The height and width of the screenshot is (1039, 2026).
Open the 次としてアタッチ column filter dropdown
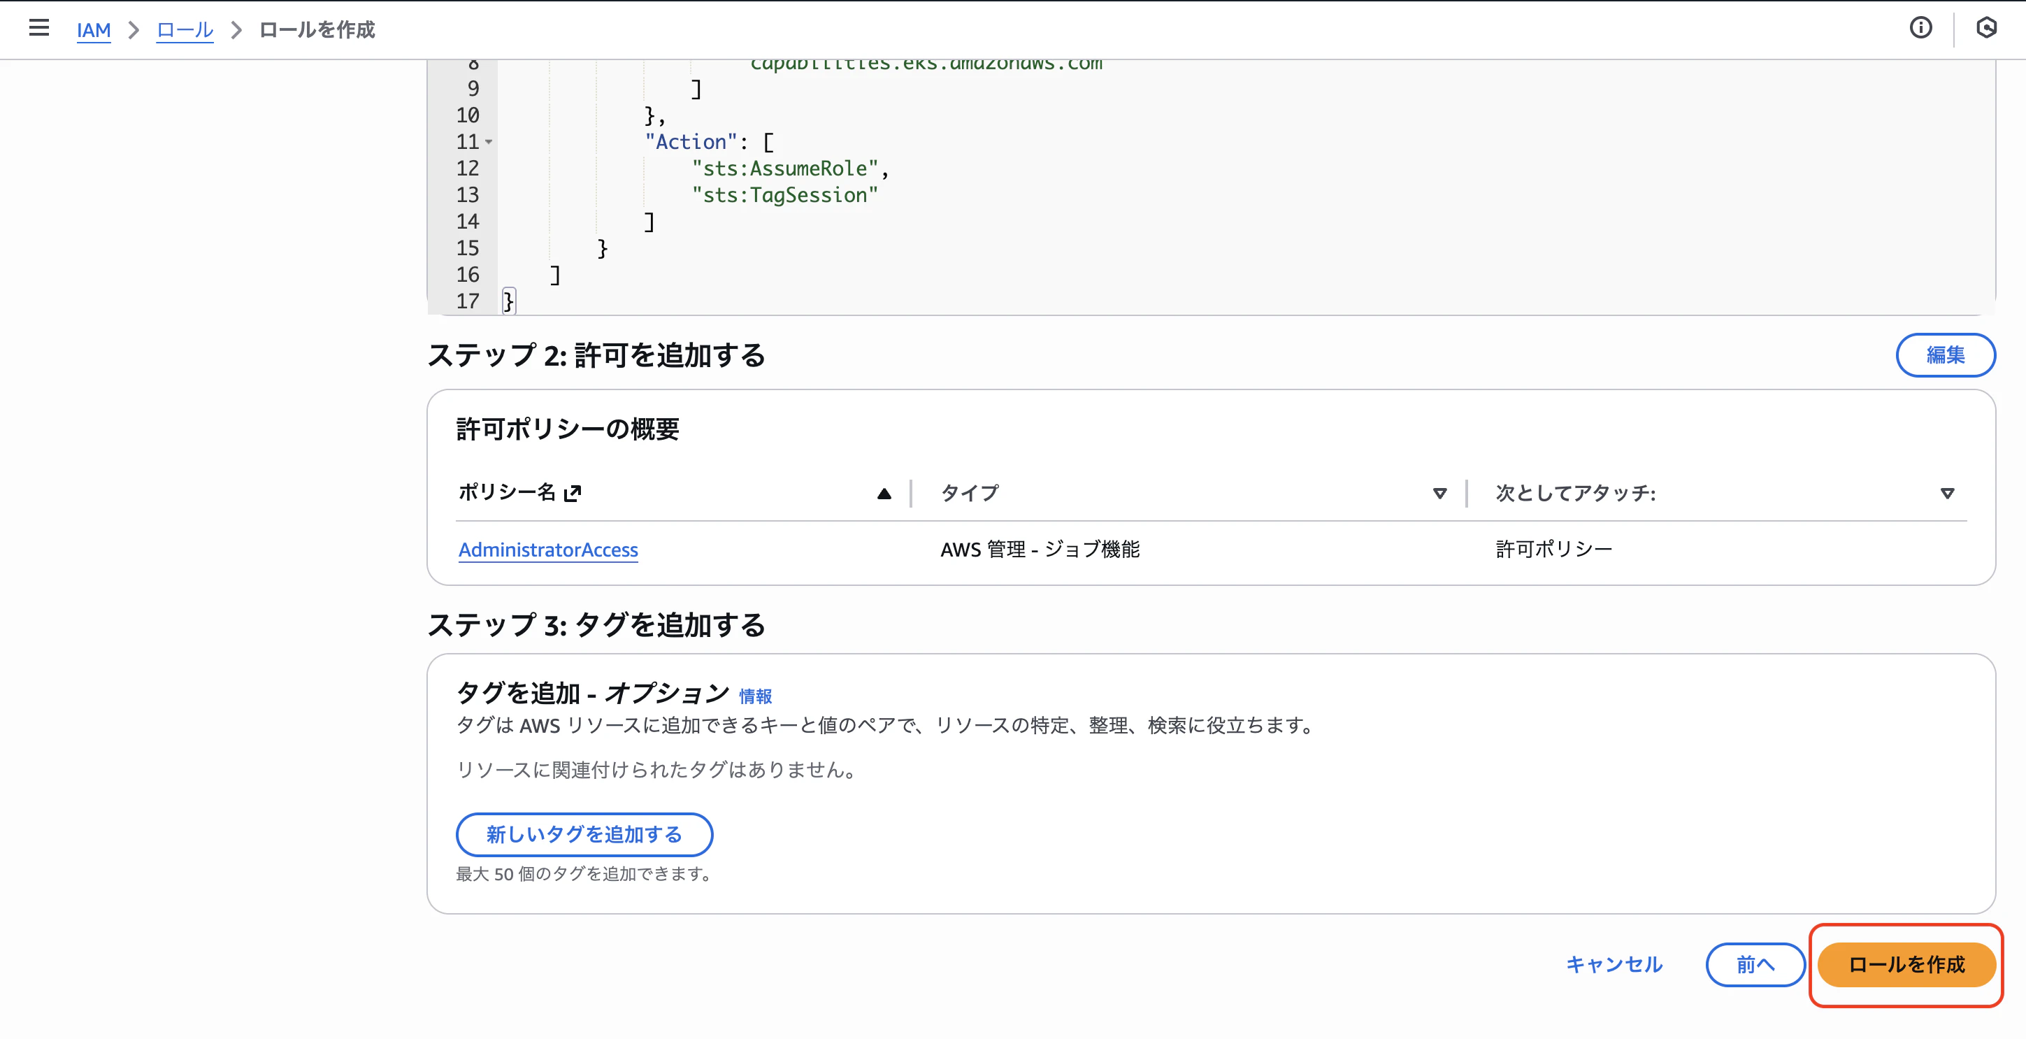pyautogui.click(x=1948, y=494)
